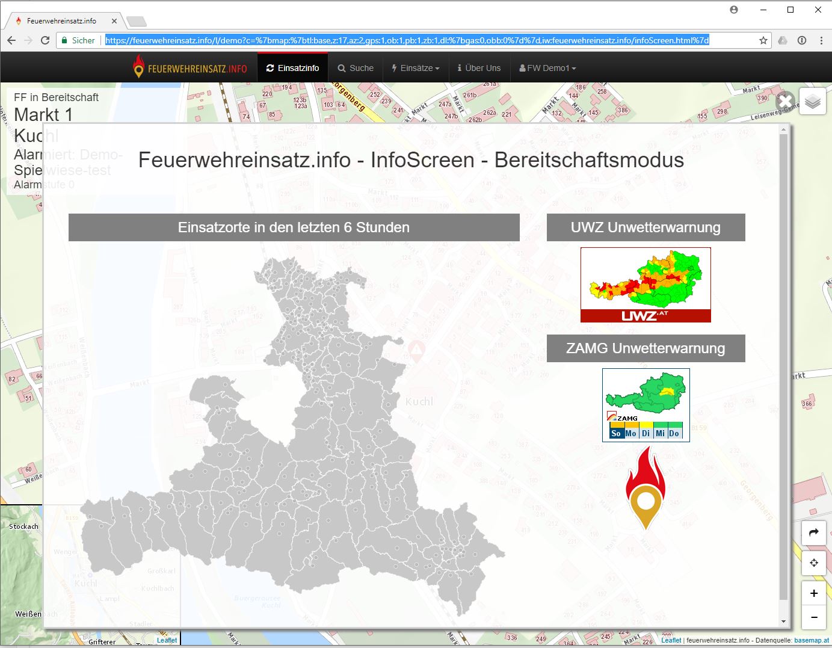Select the UWZ Unwetterwarnung header
This screenshot has height=648, width=832.
[x=646, y=227]
